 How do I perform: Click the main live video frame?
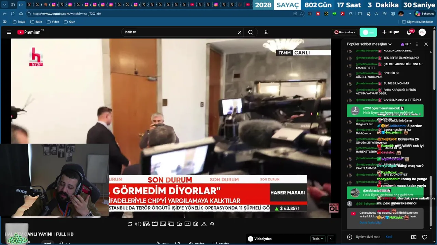[x=171, y=128]
